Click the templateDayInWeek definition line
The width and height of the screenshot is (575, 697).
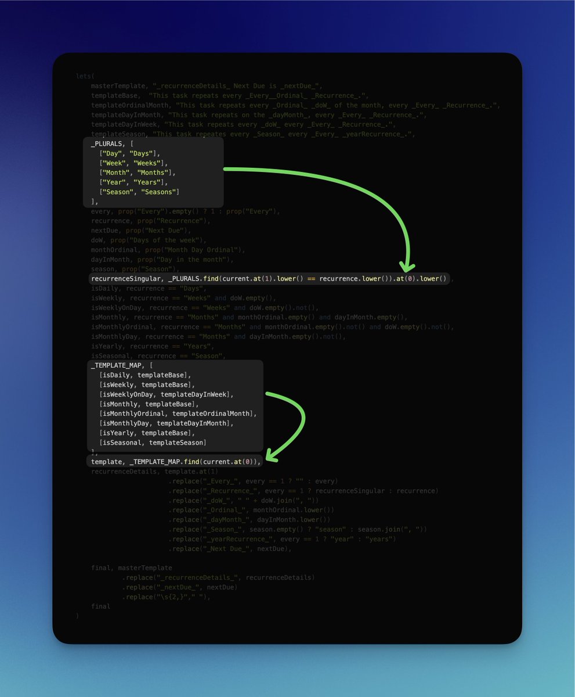pos(243,124)
